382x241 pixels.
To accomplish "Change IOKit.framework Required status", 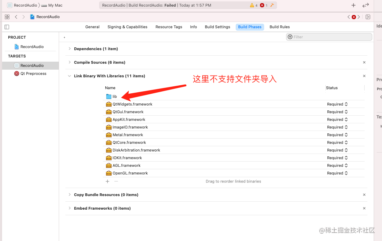I will coord(337,158).
